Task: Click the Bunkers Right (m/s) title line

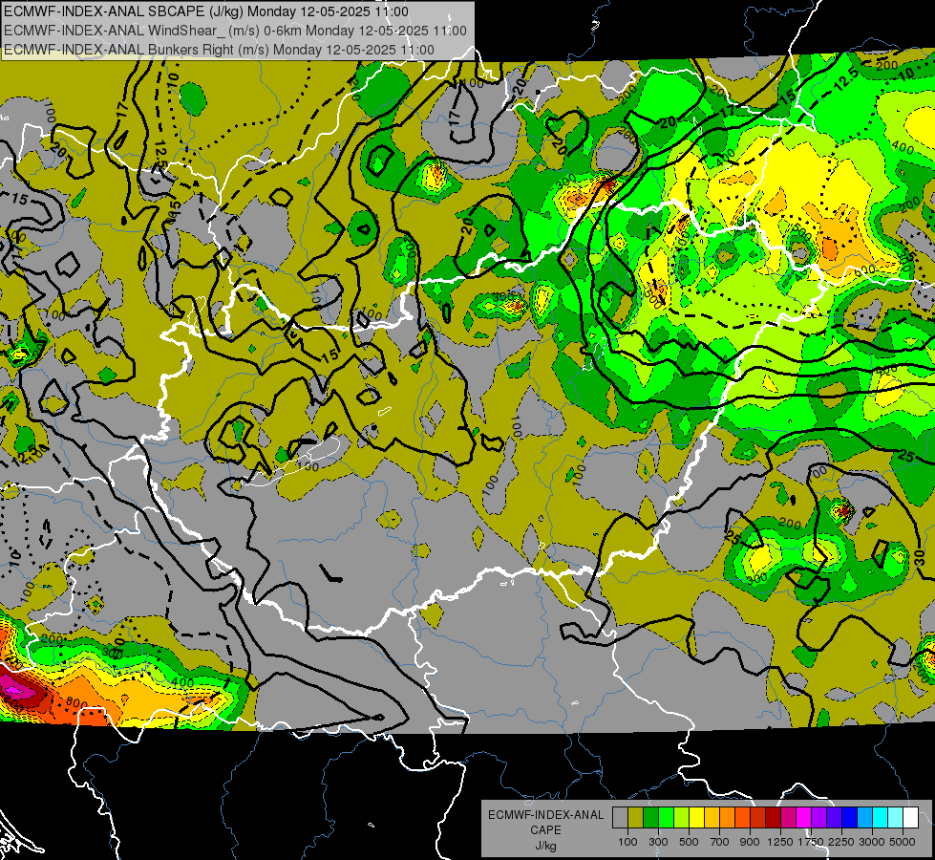Action: (219, 50)
